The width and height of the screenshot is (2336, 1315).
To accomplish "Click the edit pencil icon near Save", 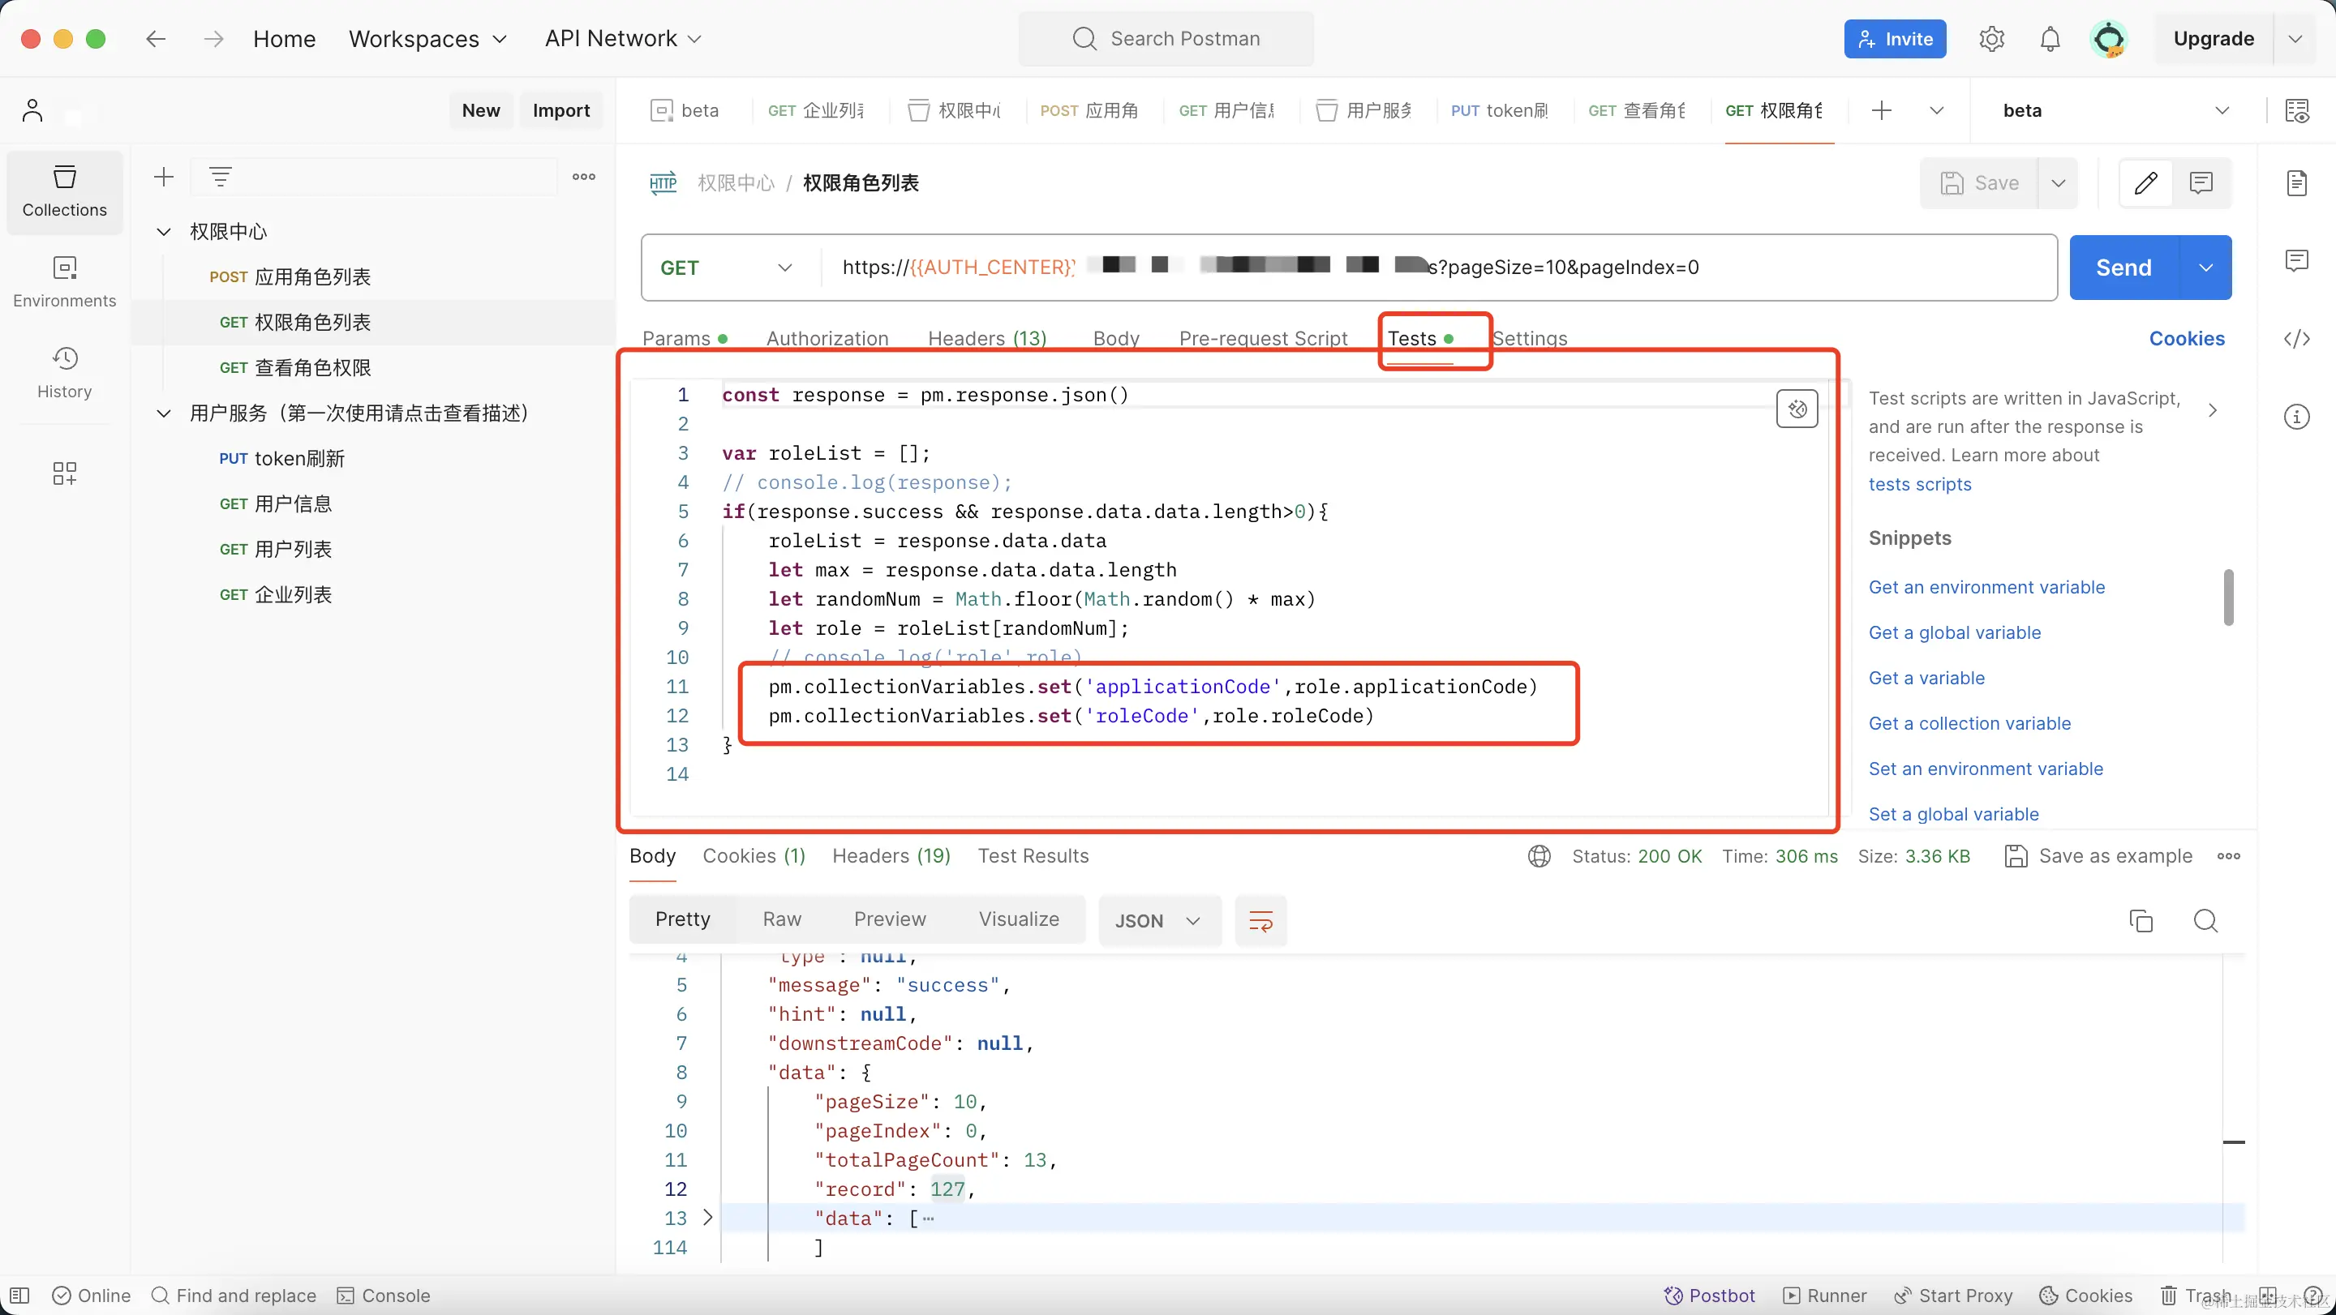I will tap(2145, 183).
